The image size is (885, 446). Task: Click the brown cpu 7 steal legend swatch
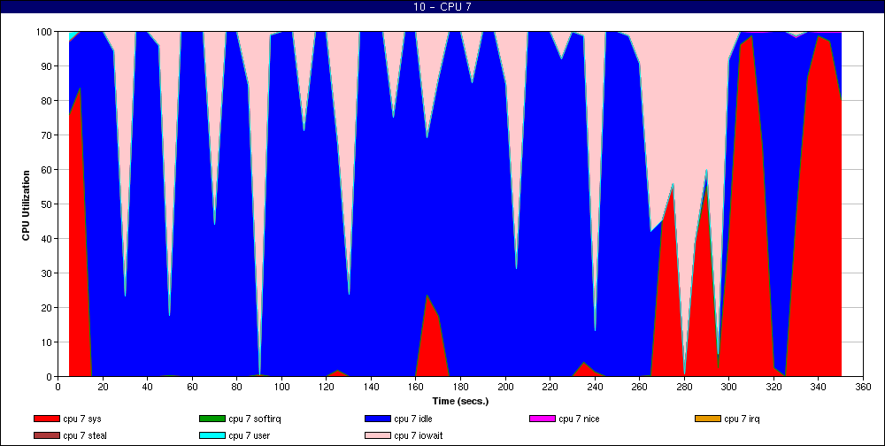click(46, 436)
